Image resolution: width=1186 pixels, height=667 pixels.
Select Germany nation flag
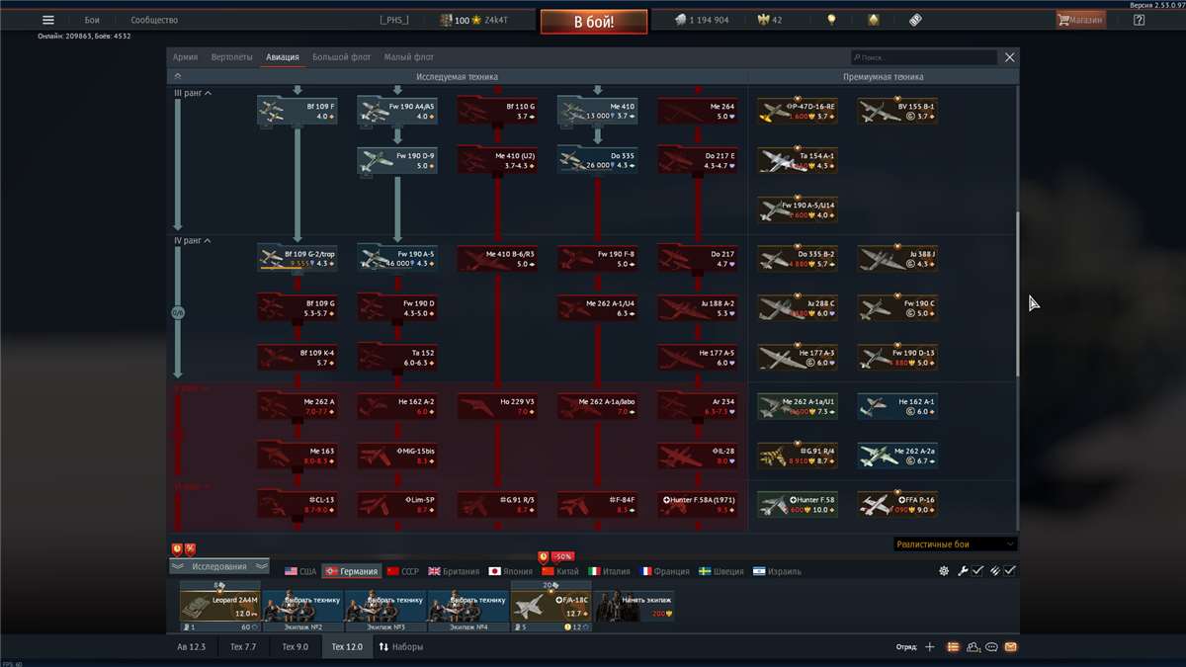click(x=351, y=571)
